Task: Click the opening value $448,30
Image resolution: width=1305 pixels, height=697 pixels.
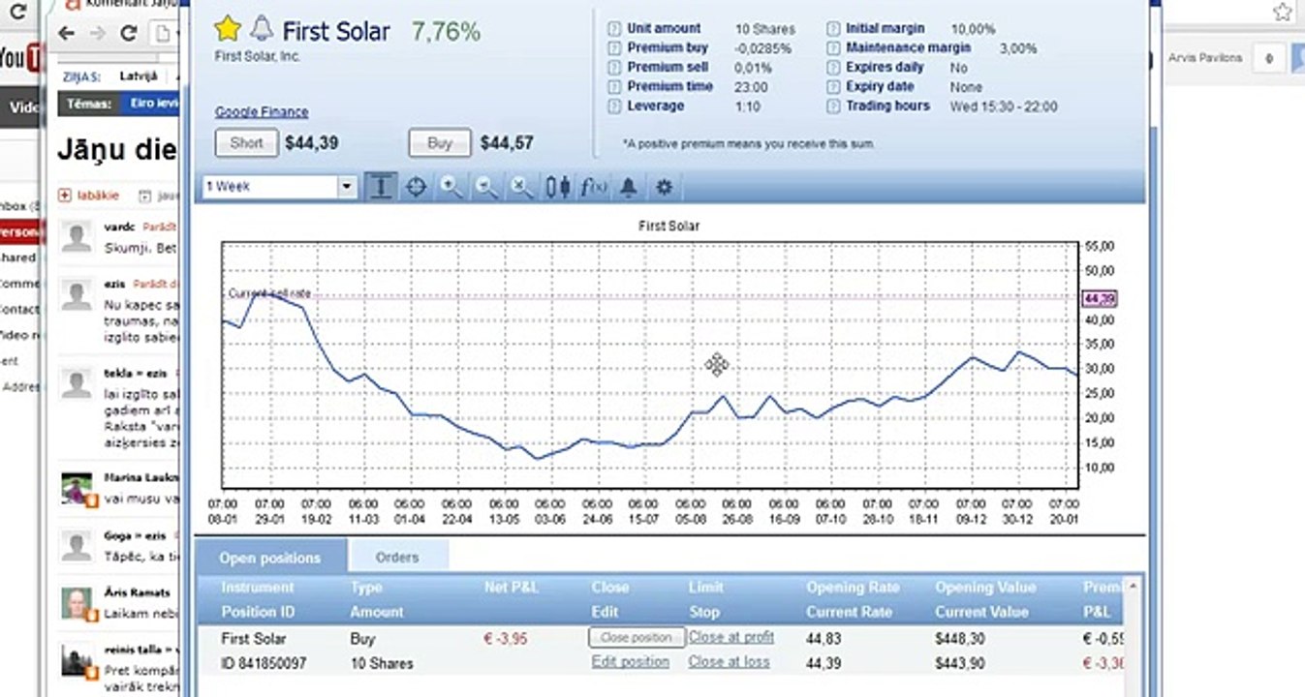Action: click(963, 639)
